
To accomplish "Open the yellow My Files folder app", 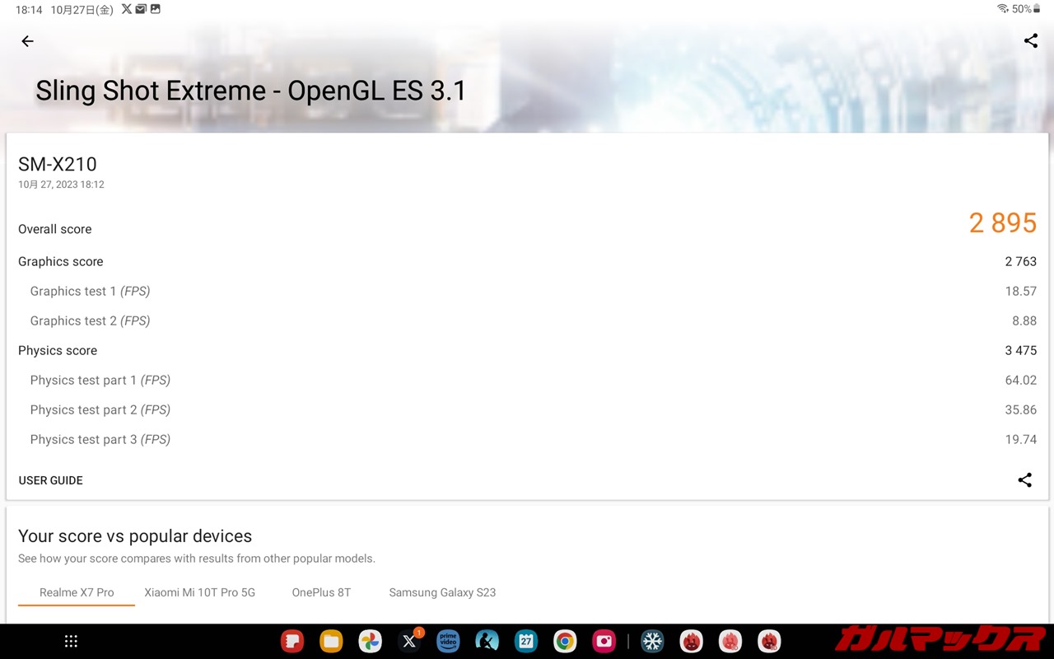I will [331, 641].
